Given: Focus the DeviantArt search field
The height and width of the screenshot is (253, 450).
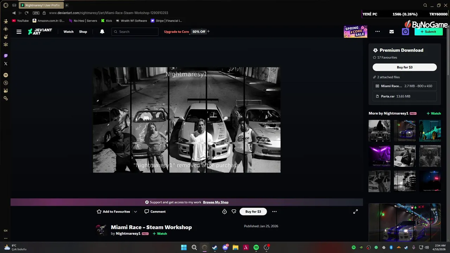Looking at the screenshot, I should click(x=135, y=32).
